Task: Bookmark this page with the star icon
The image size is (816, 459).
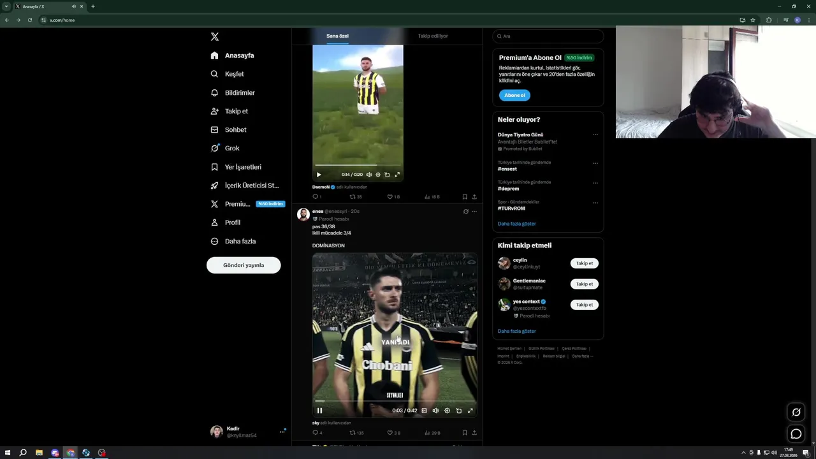Action: pyautogui.click(x=753, y=20)
